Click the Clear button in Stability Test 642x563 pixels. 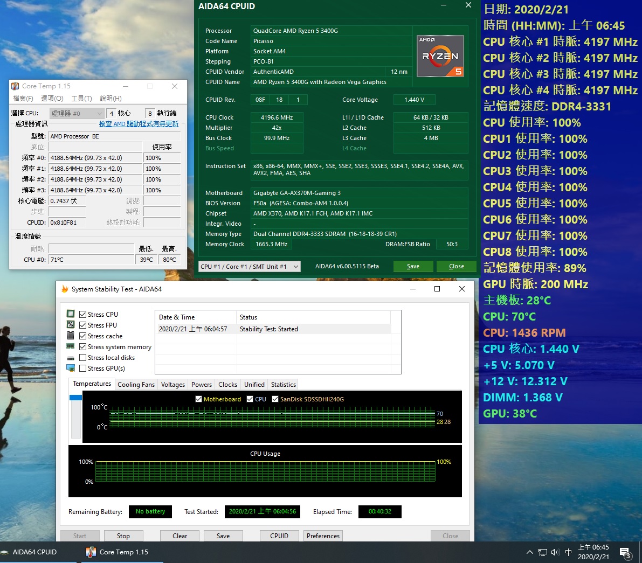tap(180, 536)
